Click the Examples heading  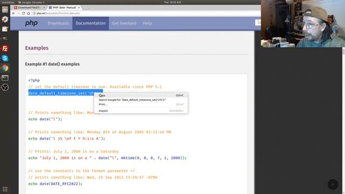pos(37,48)
